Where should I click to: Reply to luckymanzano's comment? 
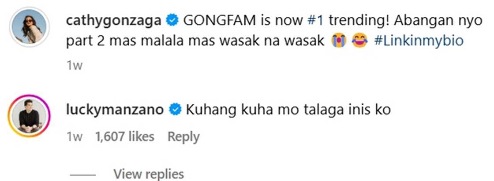(183, 137)
